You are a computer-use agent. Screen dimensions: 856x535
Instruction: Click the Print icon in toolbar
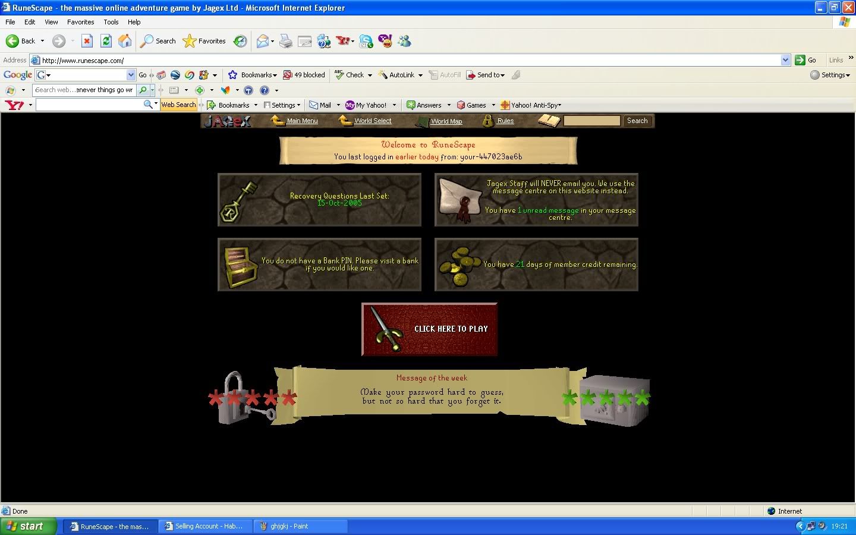click(286, 41)
